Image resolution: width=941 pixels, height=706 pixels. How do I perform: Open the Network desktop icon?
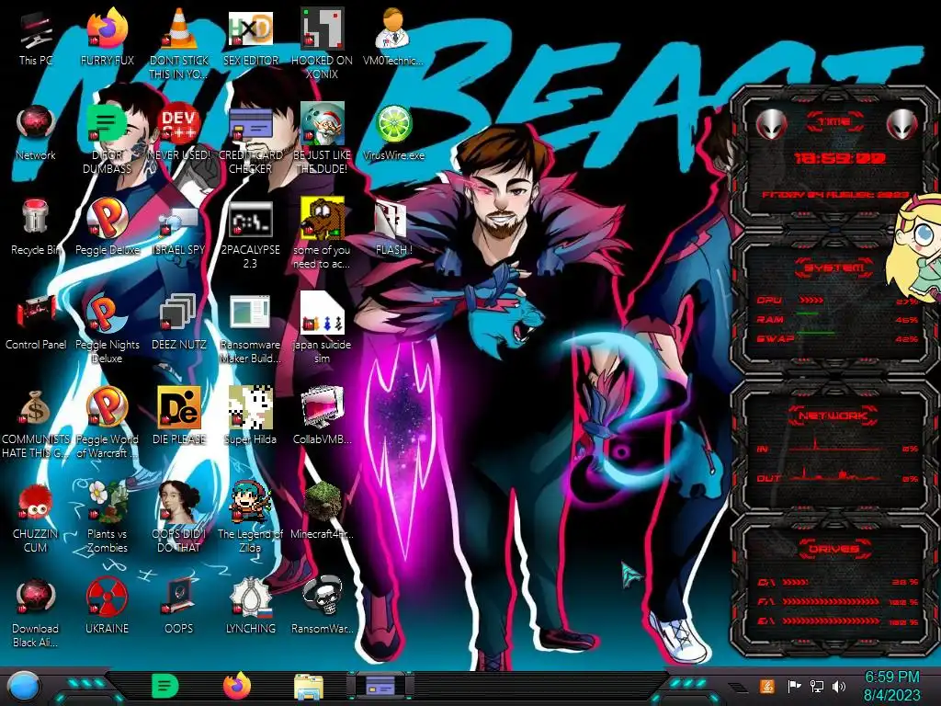coord(36,133)
